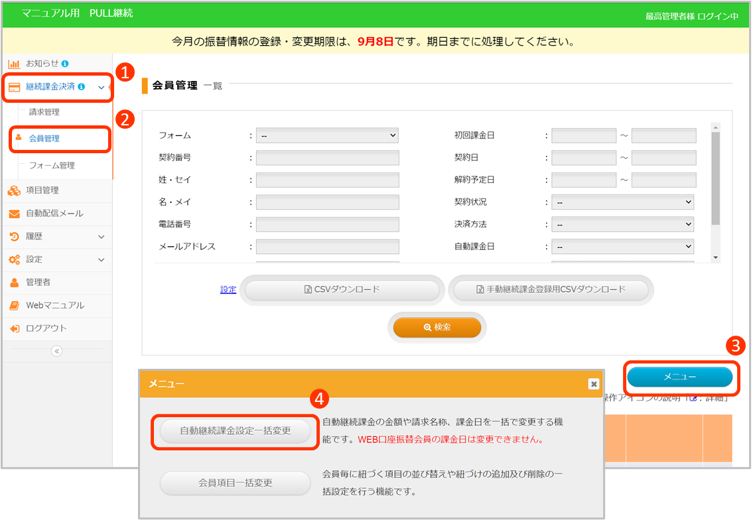This screenshot has width=753, height=520.
Task: Open the 決済方法 dropdown
Action: 622,224
